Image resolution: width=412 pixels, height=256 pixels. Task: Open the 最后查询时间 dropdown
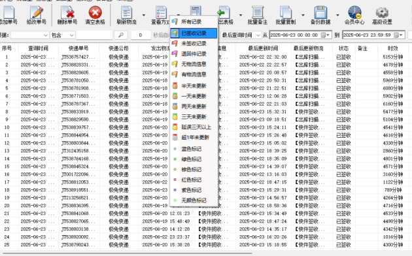(x=241, y=35)
